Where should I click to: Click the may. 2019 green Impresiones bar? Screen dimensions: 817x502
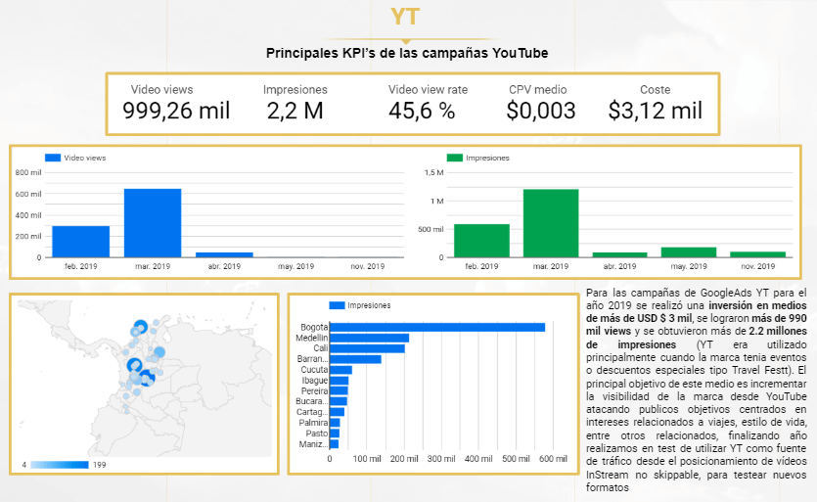pos(689,252)
